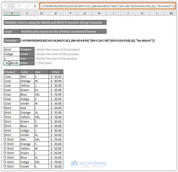Select column F header

pos(70,13)
